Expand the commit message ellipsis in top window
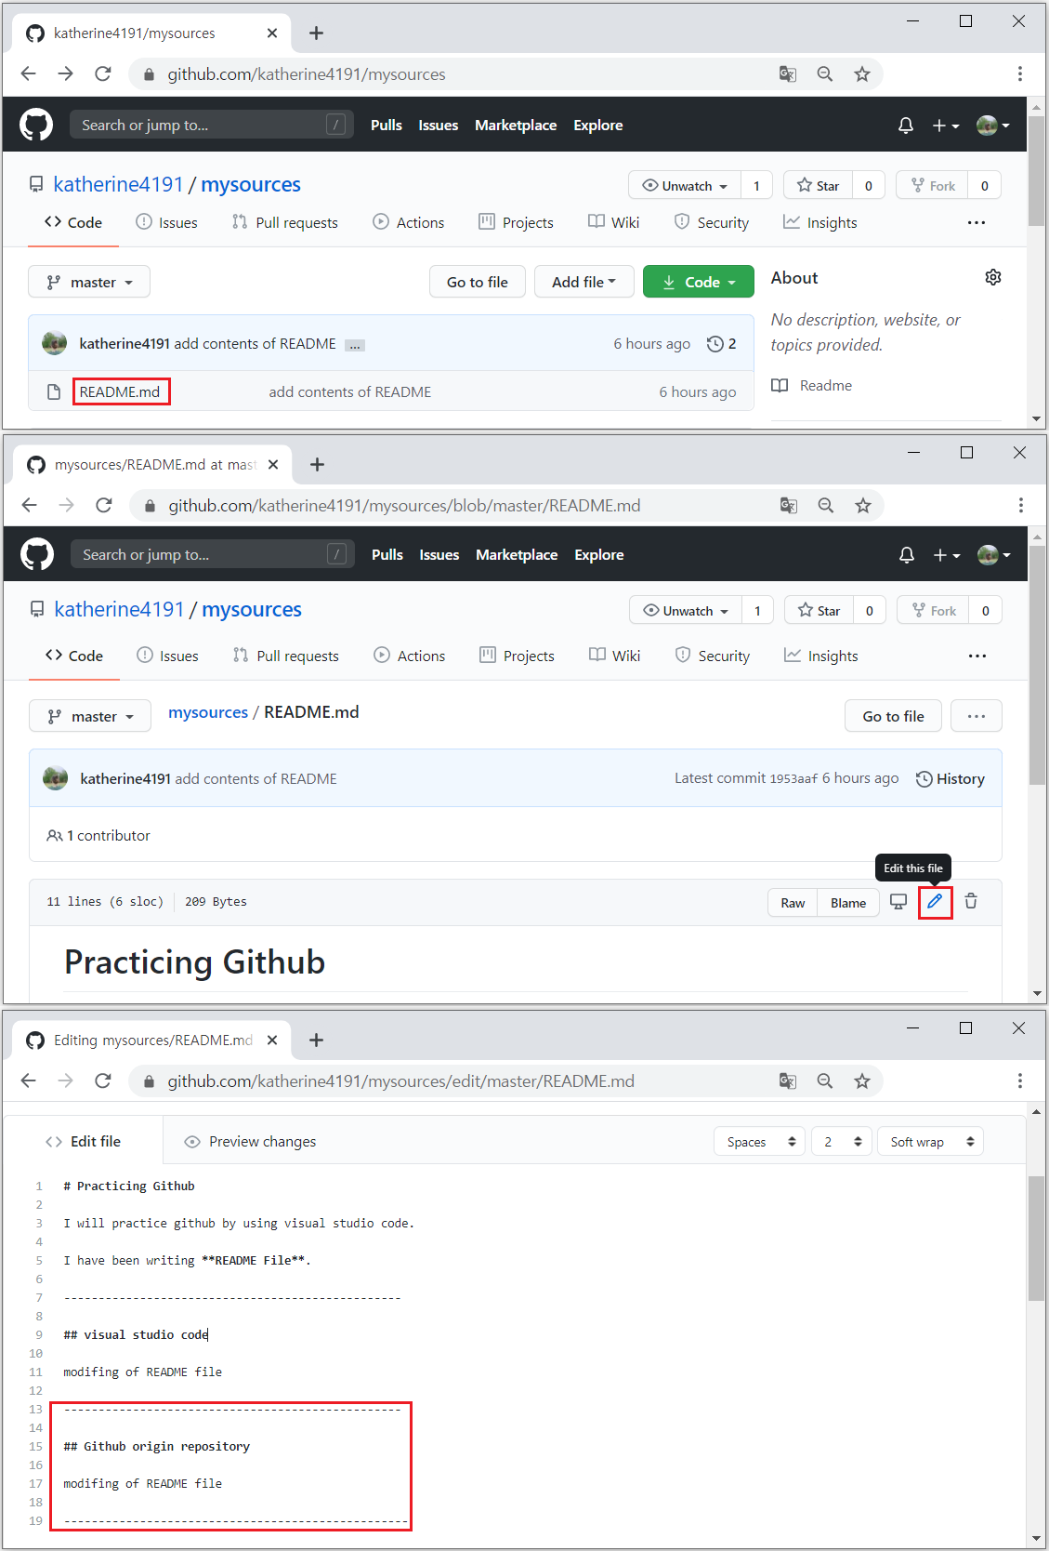This screenshot has height=1551, width=1049. click(x=355, y=345)
